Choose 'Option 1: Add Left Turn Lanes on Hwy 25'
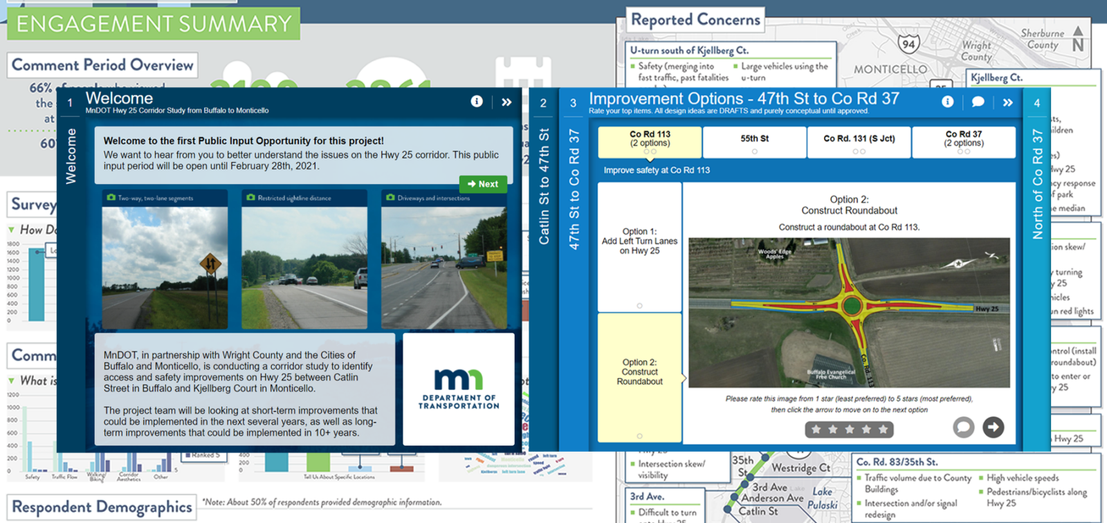The height and width of the screenshot is (523, 1107). pyautogui.click(x=639, y=247)
